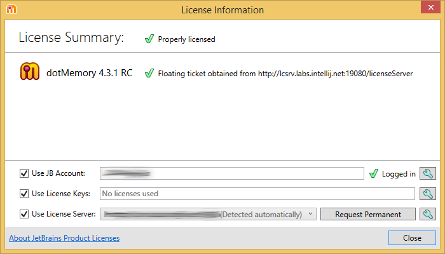Image resolution: width=445 pixels, height=254 pixels.
Task: Open About JetBrains Product Licenses link
Action: click(64, 238)
